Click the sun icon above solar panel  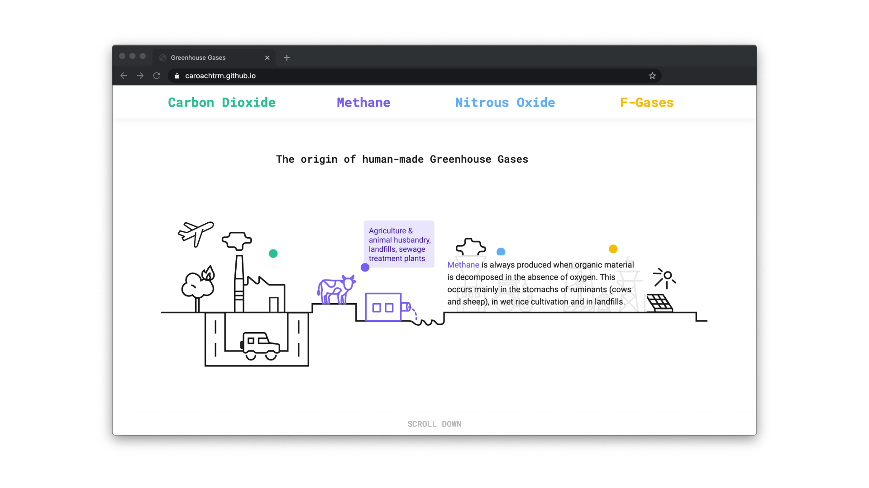[664, 278]
